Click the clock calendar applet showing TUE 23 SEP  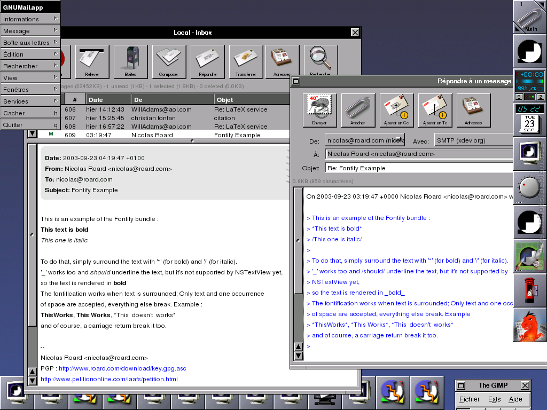[529, 119]
